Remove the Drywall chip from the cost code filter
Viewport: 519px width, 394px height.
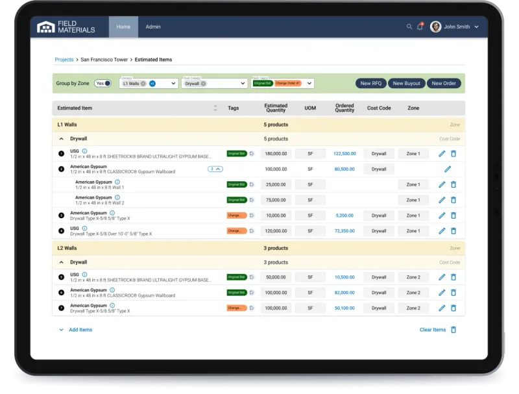203,84
